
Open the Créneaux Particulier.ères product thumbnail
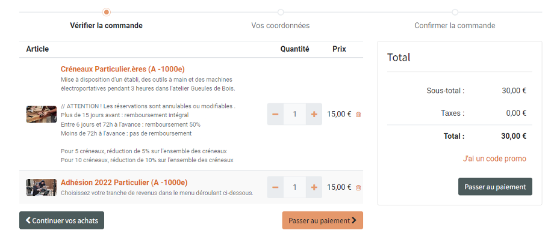(x=42, y=114)
